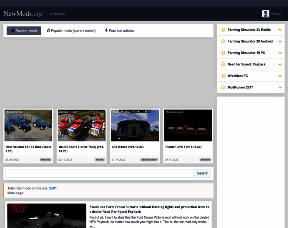Click the stack icon for Wreckfest PC
288x228 pixels.
coord(223,76)
